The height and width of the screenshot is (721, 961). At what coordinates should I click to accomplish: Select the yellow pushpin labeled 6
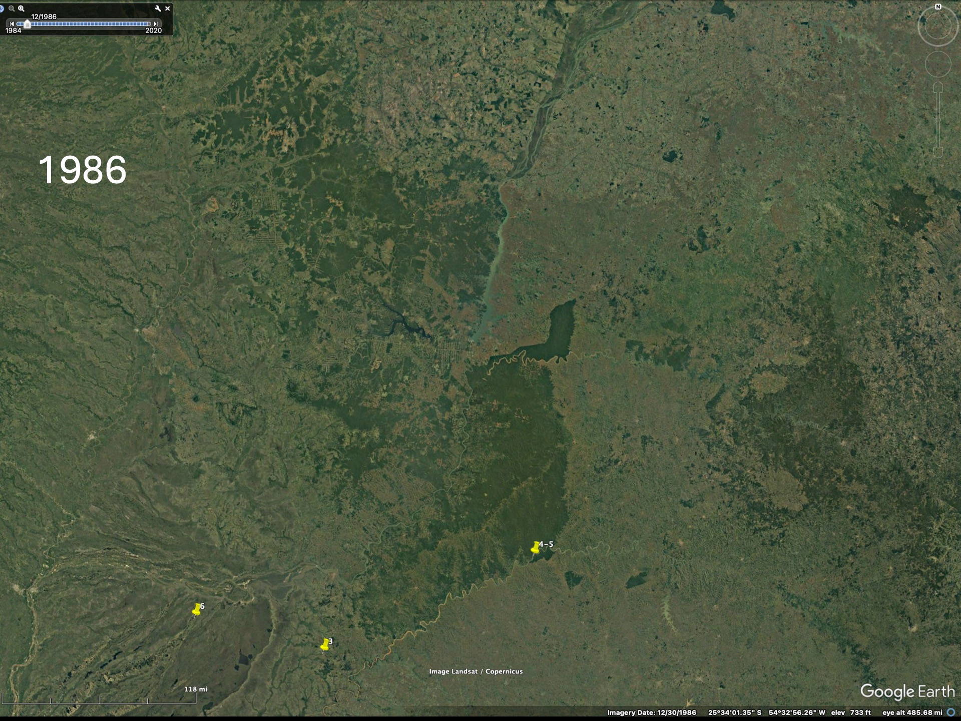point(196,610)
